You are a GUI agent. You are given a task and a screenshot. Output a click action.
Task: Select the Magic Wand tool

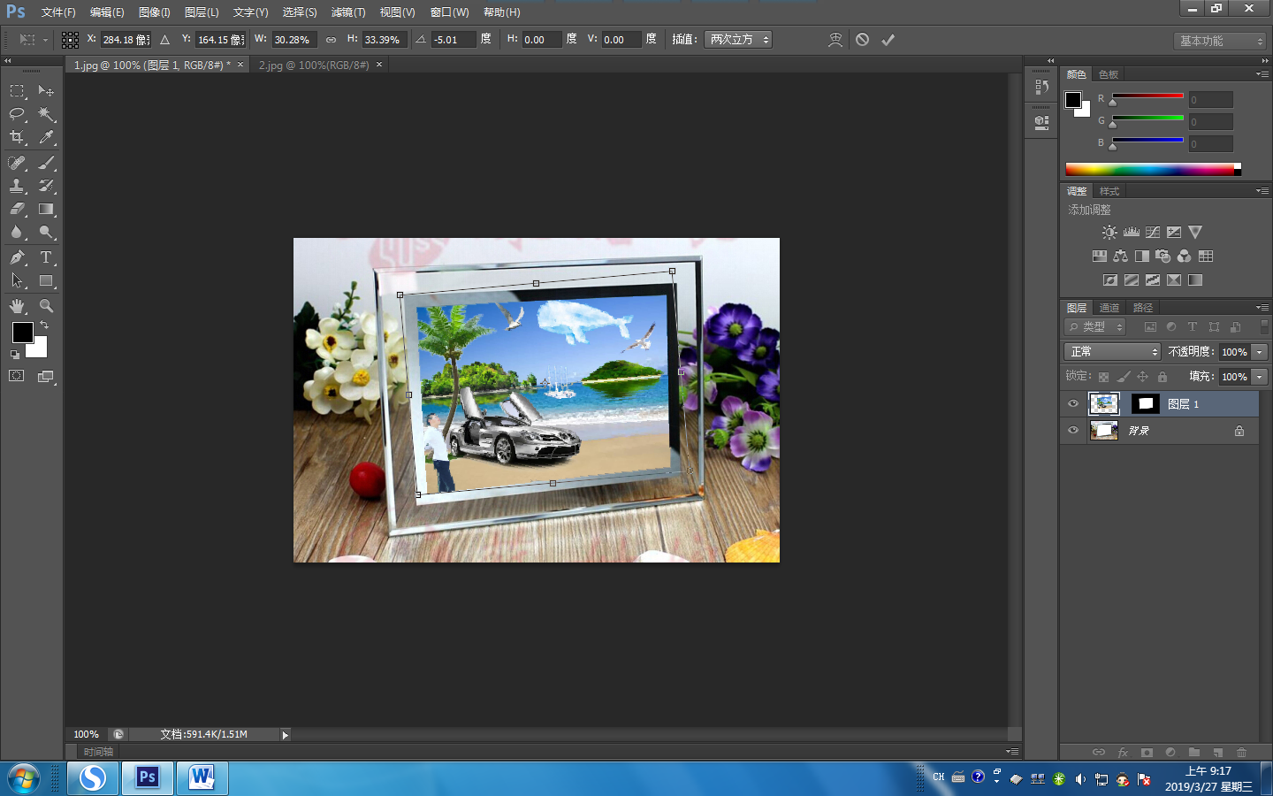tap(46, 114)
